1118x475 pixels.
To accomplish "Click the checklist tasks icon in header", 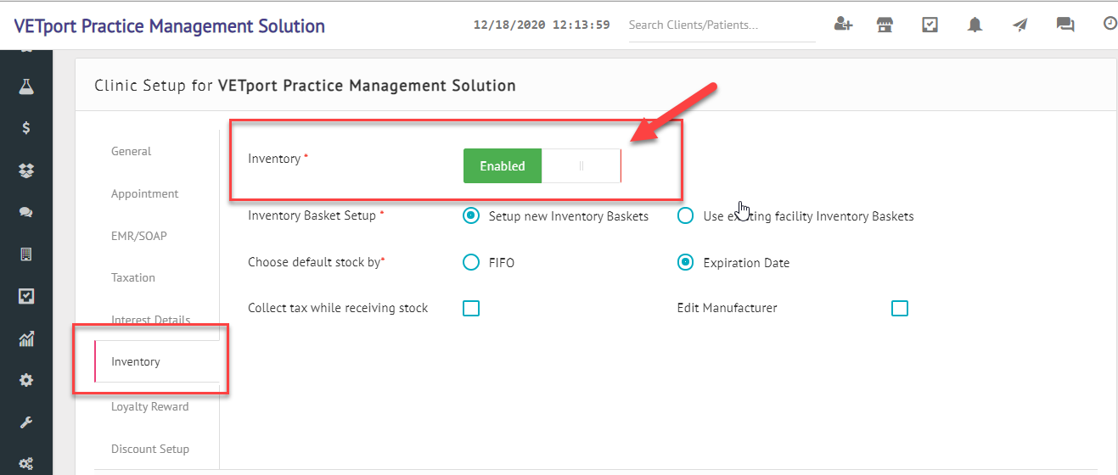I will pyautogui.click(x=930, y=25).
